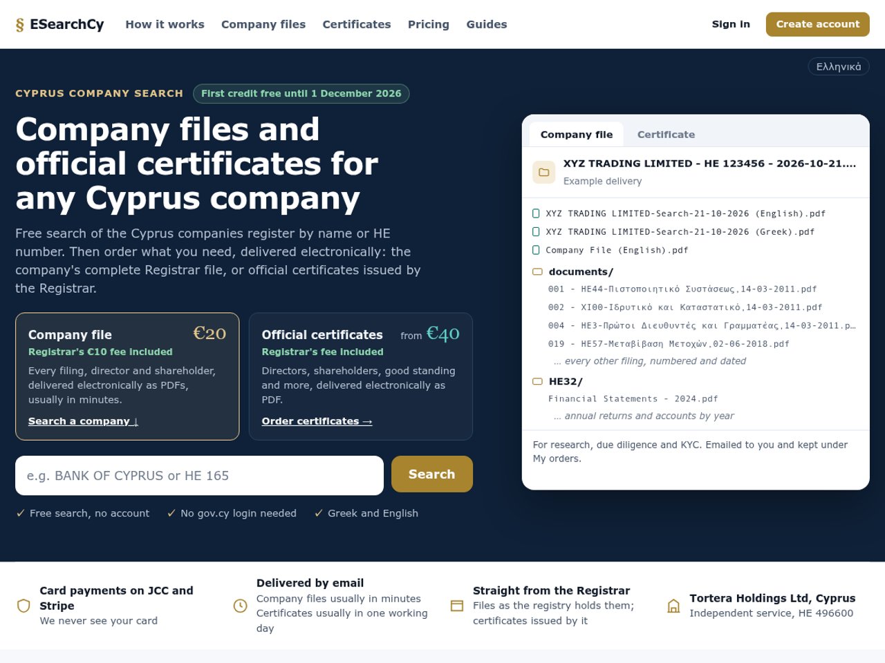The image size is (885, 663).
Task: Open the Pricing page
Action: [429, 24]
